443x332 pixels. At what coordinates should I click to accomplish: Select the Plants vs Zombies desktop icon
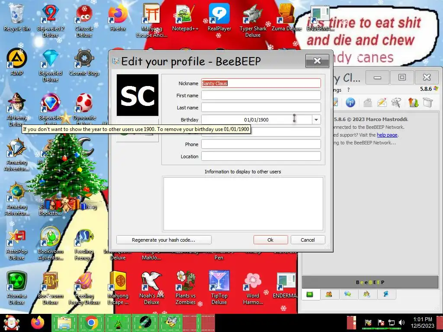(x=185, y=288)
